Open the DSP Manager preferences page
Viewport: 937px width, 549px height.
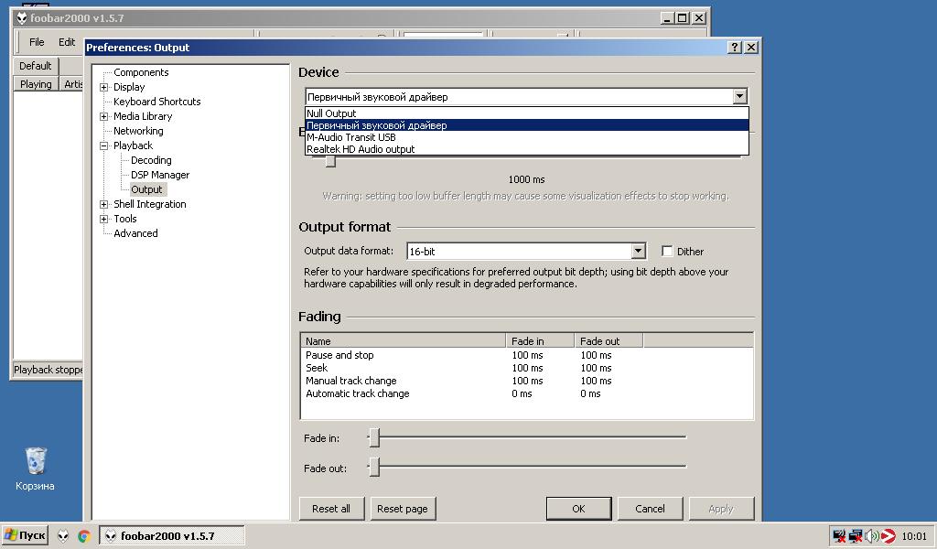[x=160, y=175]
